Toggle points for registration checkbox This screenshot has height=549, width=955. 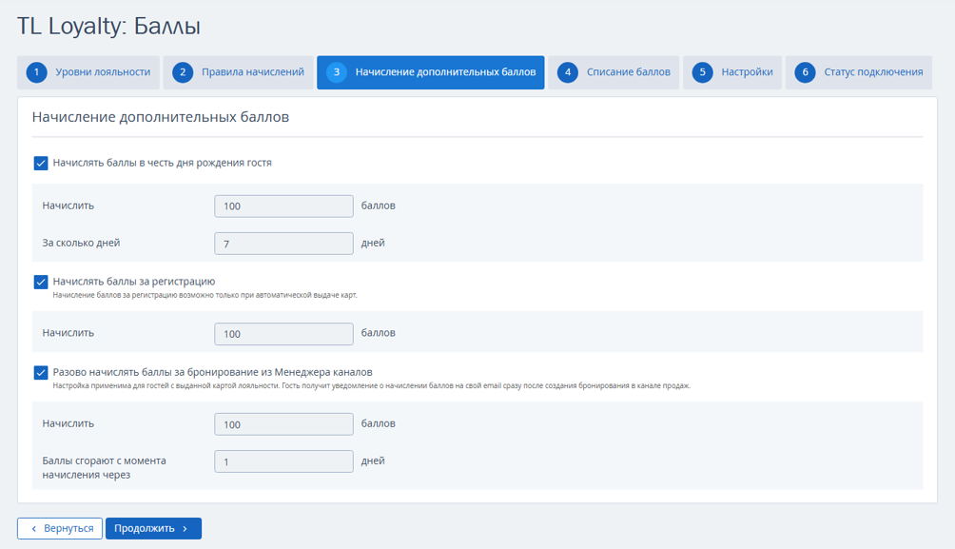tap(41, 283)
